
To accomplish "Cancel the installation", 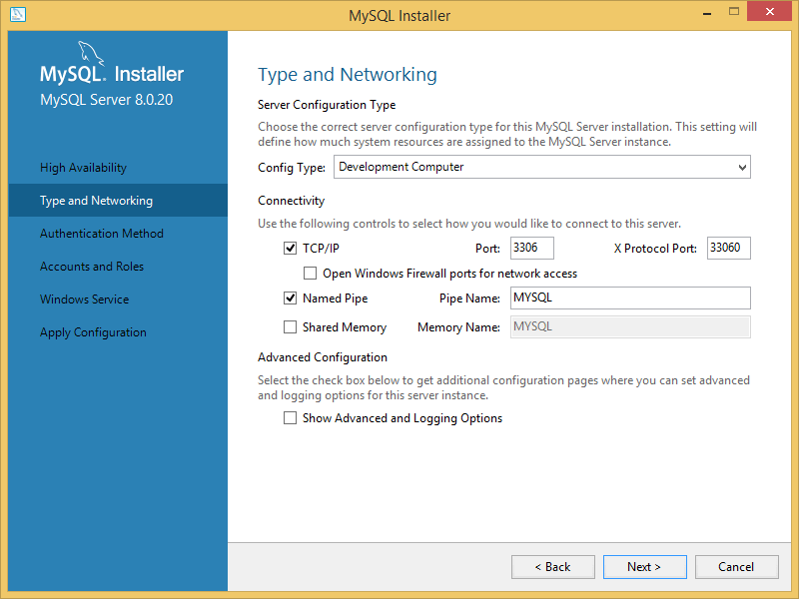I will [736, 566].
